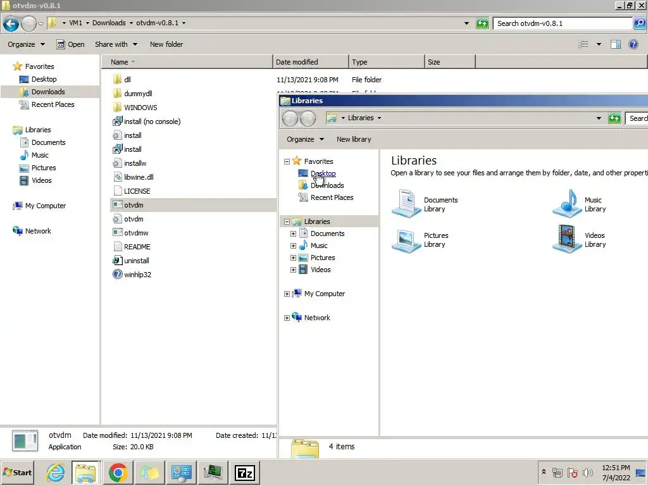Open Recent Places in otvdm window sidebar
Viewport: 648px width, 486px height.
(x=47, y=104)
